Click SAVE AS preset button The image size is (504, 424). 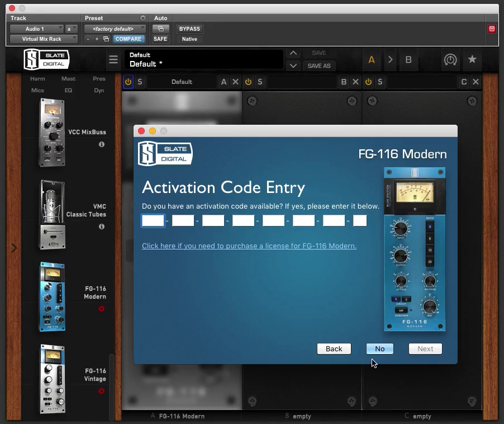(319, 65)
